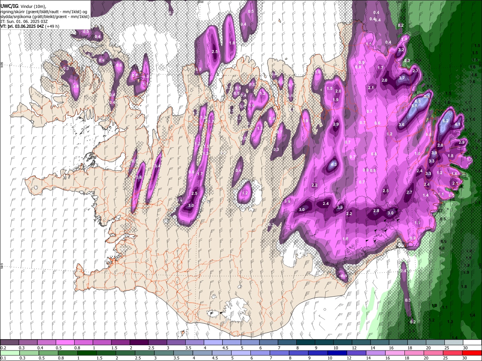Click the dark teal swatch labeled 8 in upper legend
Viewport: 482px width, 361px height.
tap(306, 343)
